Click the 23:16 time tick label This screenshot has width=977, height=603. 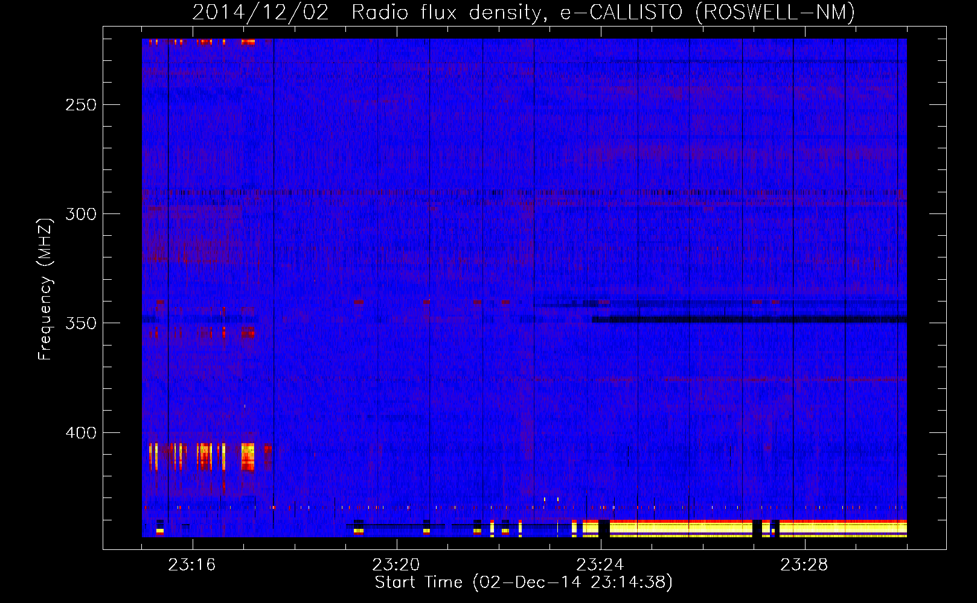click(192, 565)
